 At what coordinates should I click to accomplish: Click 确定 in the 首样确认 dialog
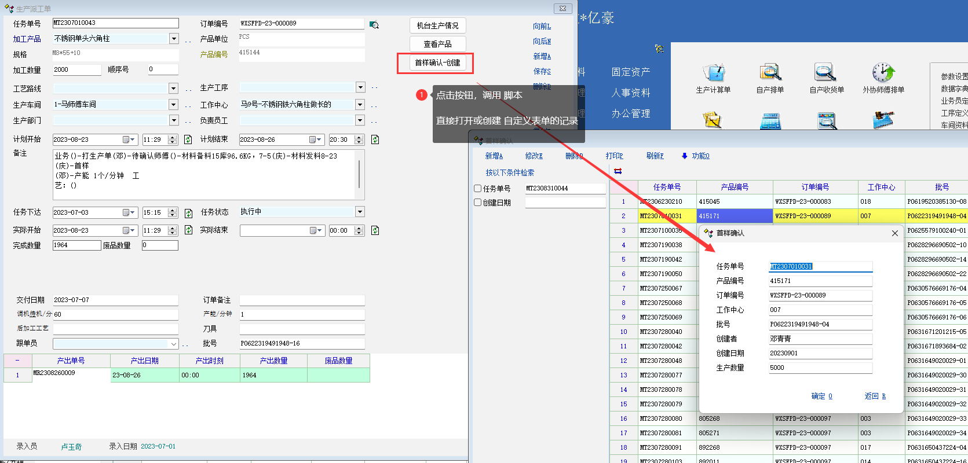pyautogui.click(x=821, y=396)
